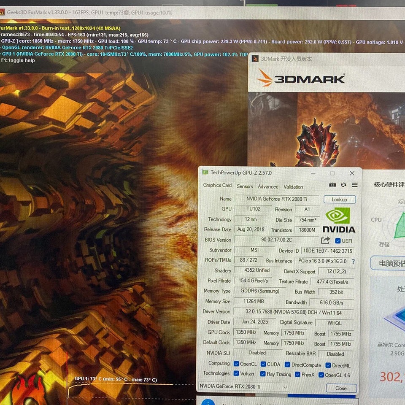
Task: Click Transistors 18600M value
Action: coord(307,230)
